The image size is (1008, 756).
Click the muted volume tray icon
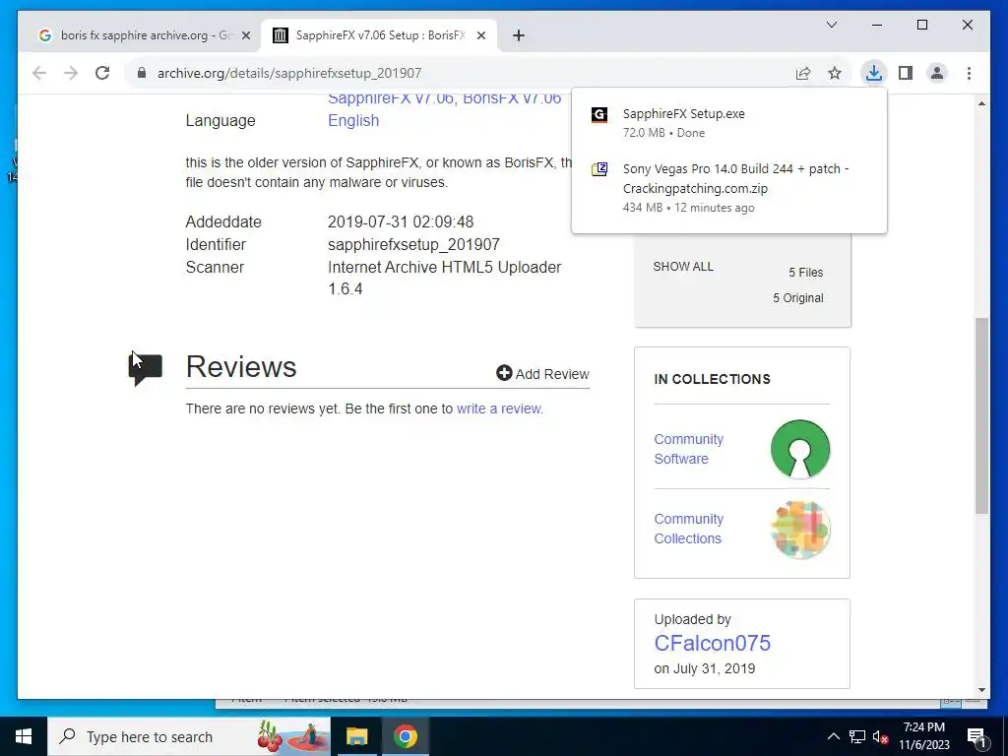881,736
